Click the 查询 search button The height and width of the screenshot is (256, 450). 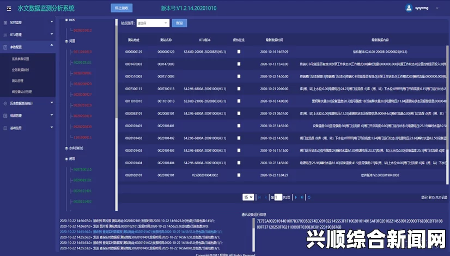pyautogui.click(x=179, y=23)
